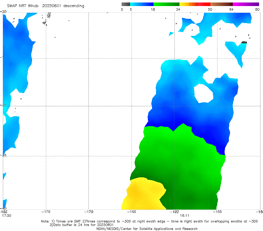The height and width of the screenshot is (231, 263).
Task: Click the longitude label '-155'
Action: [218, 212]
